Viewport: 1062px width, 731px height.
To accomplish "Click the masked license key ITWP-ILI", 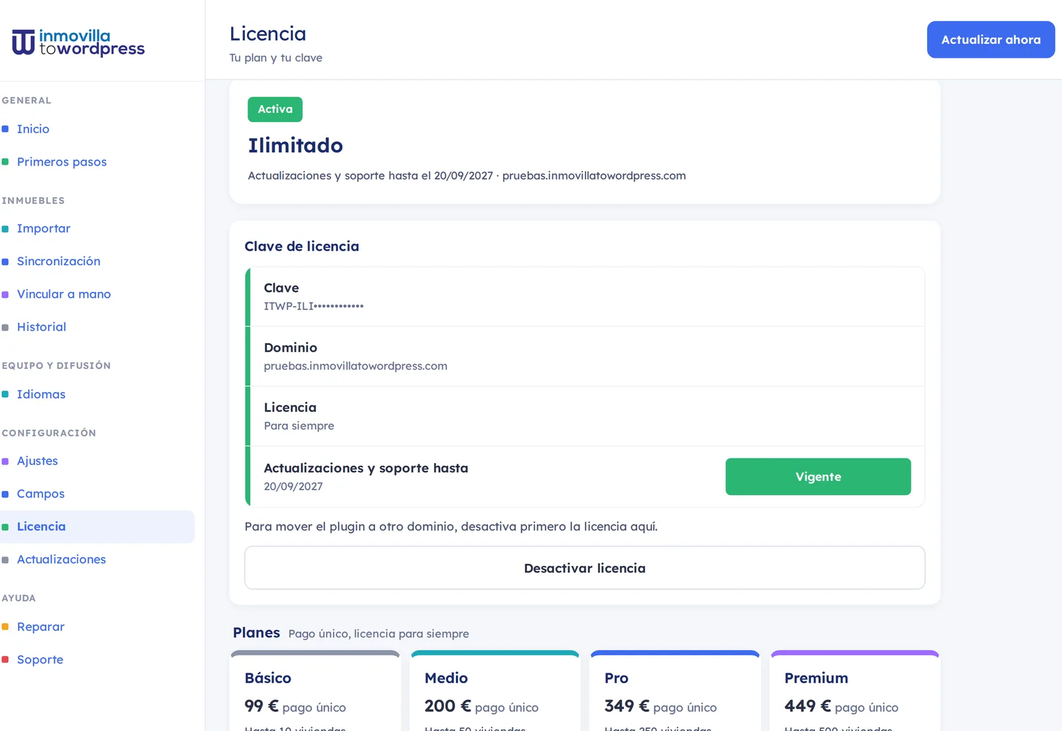I will click(x=314, y=306).
